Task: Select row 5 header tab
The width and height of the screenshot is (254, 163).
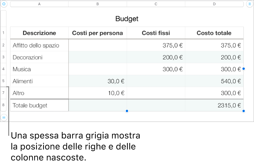Action: (x=3, y=81)
